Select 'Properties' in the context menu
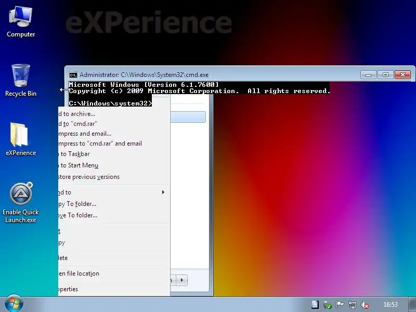Screen dimensions: 416x312 click(x=114, y=289)
